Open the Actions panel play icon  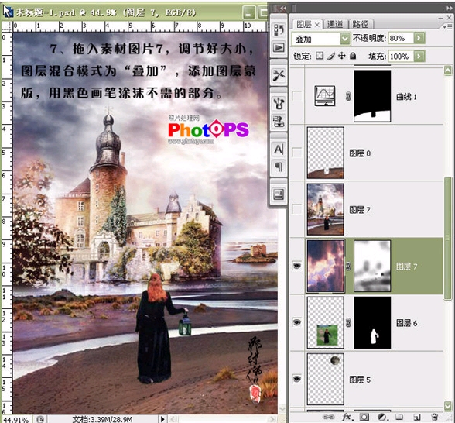pos(279,48)
